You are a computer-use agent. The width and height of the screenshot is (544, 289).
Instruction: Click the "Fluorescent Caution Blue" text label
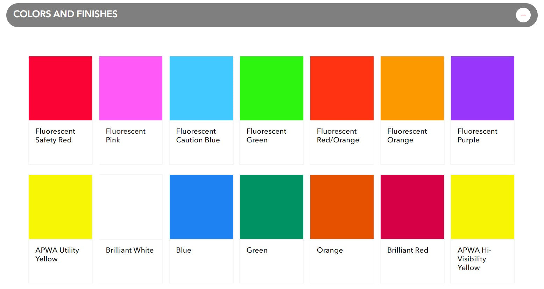pos(198,136)
